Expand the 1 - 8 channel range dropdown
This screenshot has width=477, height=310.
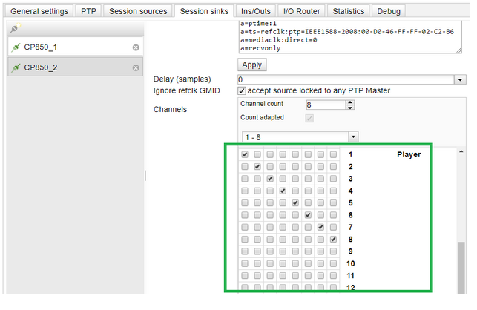[x=353, y=137]
